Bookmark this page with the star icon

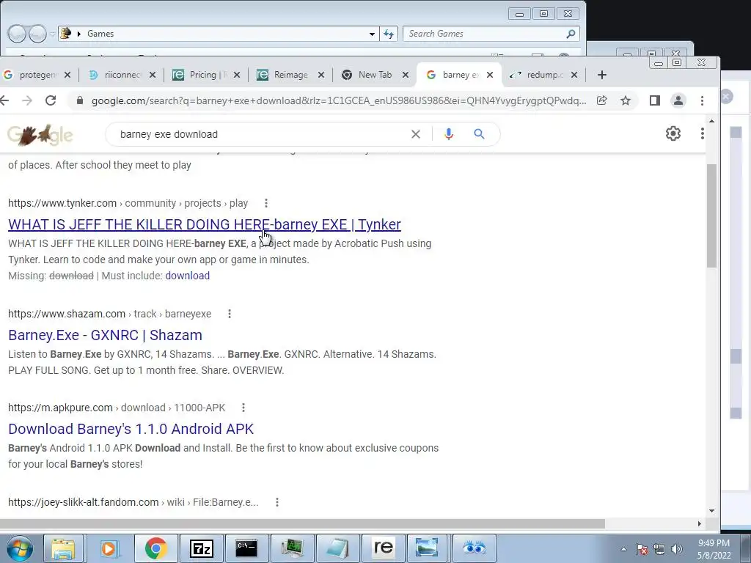pos(625,100)
